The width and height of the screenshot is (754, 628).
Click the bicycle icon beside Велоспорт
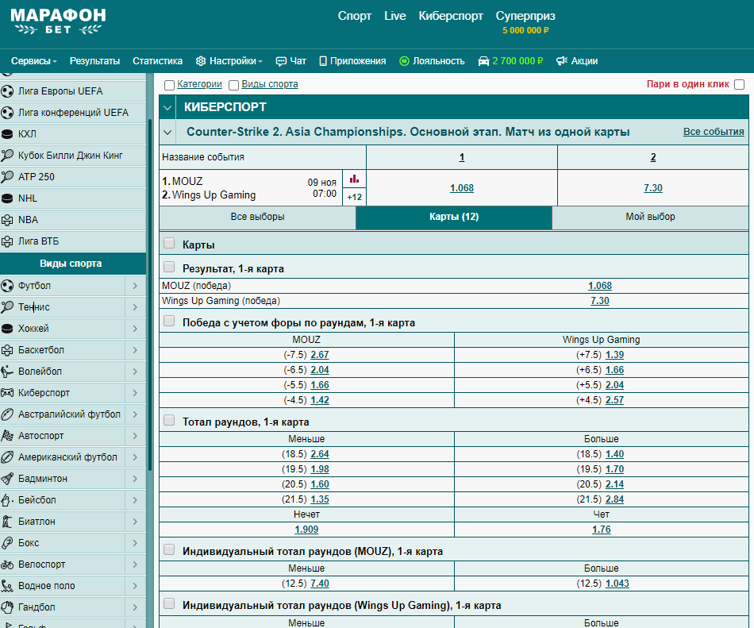(7, 564)
